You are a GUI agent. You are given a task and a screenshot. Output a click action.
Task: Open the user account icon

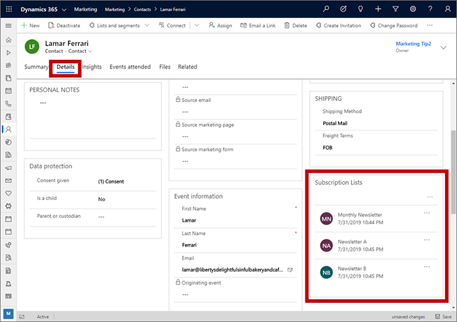tap(447, 9)
